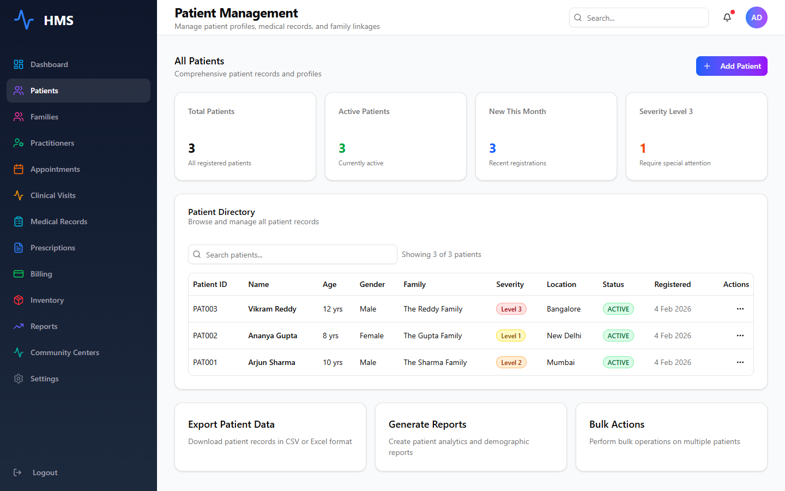Click the Community Centers pulse icon
Viewport: 785px width, 491px height.
pyautogui.click(x=19, y=352)
